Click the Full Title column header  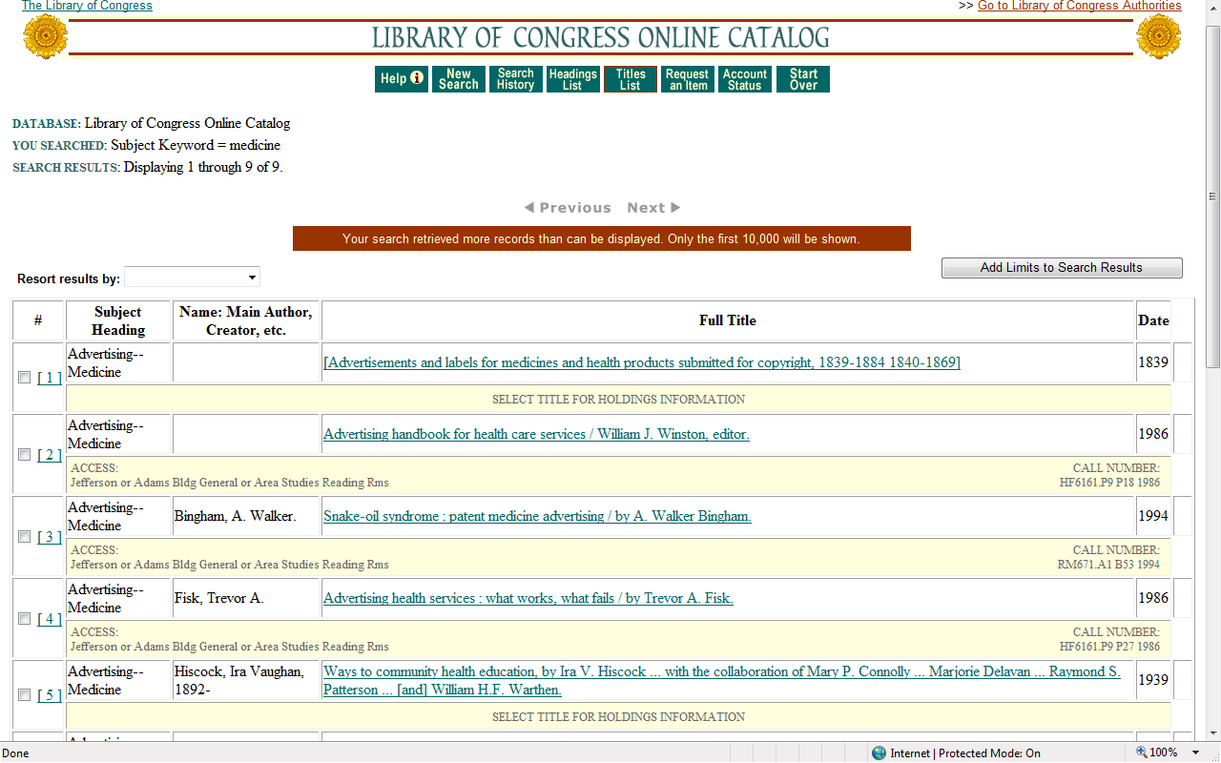(728, 320)
